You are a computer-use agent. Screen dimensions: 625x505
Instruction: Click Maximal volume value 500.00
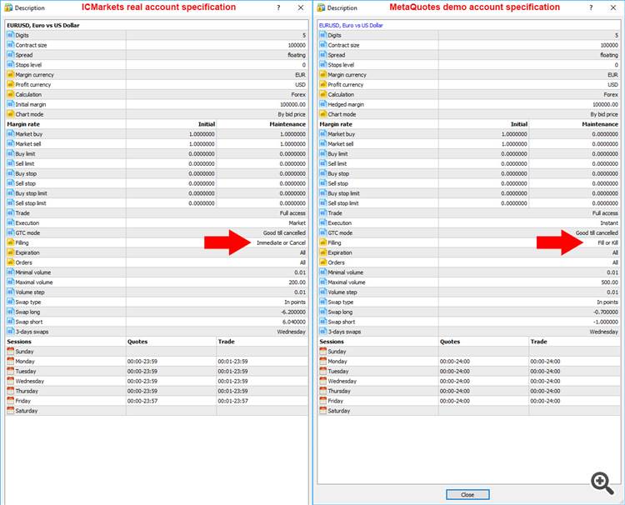[609, 282]
